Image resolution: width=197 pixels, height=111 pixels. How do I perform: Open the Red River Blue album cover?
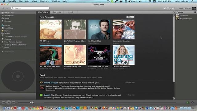coord(99,30)
